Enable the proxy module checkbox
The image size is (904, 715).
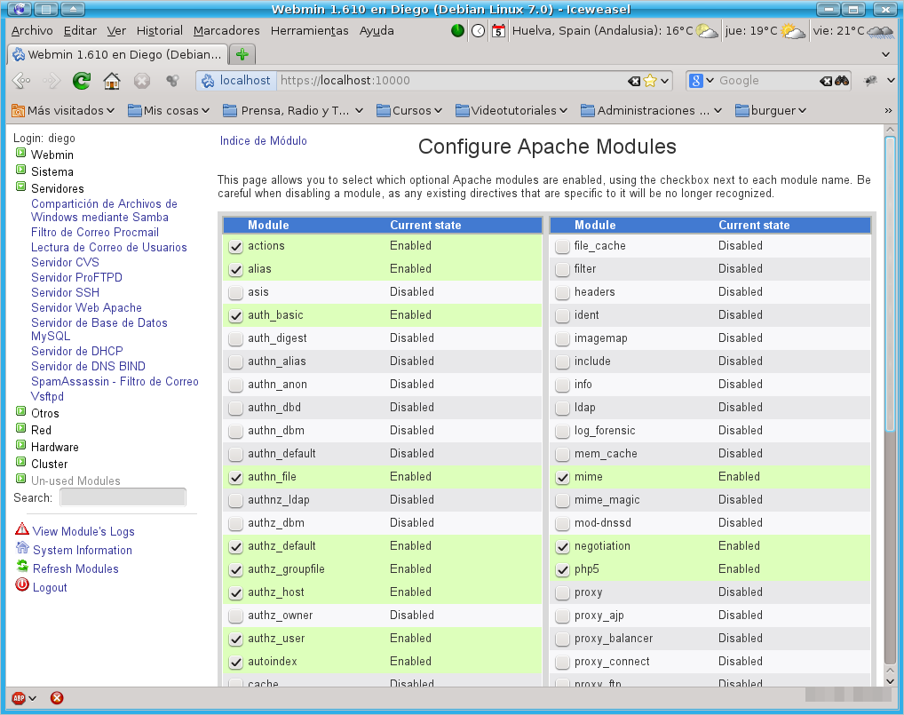click(x=562, y=592)
